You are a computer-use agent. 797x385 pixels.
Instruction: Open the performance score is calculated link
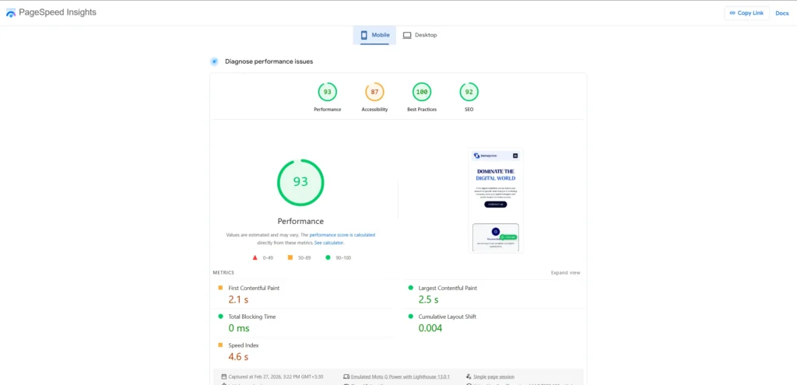pyautogui.click(x=342, y=235)
